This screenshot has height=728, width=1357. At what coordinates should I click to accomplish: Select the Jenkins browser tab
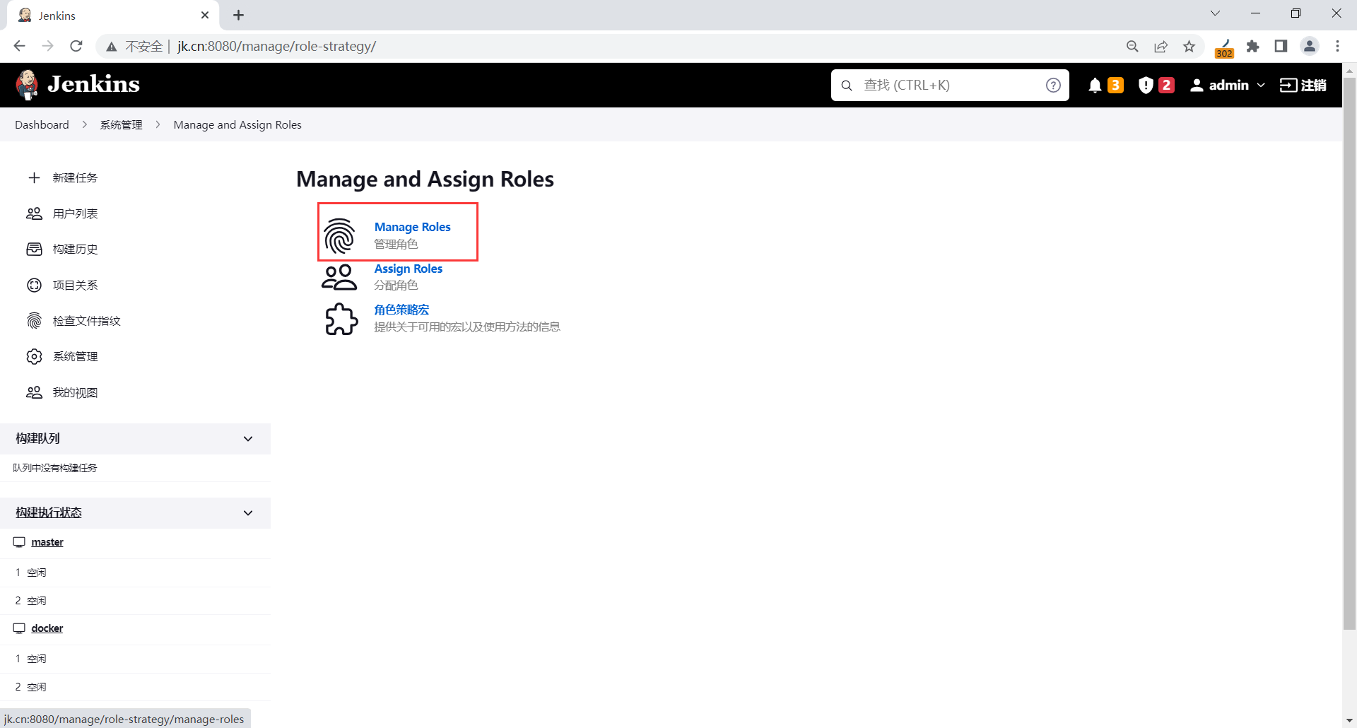coord(113,15)
